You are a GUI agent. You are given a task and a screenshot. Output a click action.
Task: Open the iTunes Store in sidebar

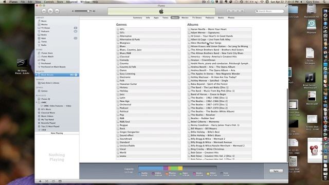pos(47,53)
